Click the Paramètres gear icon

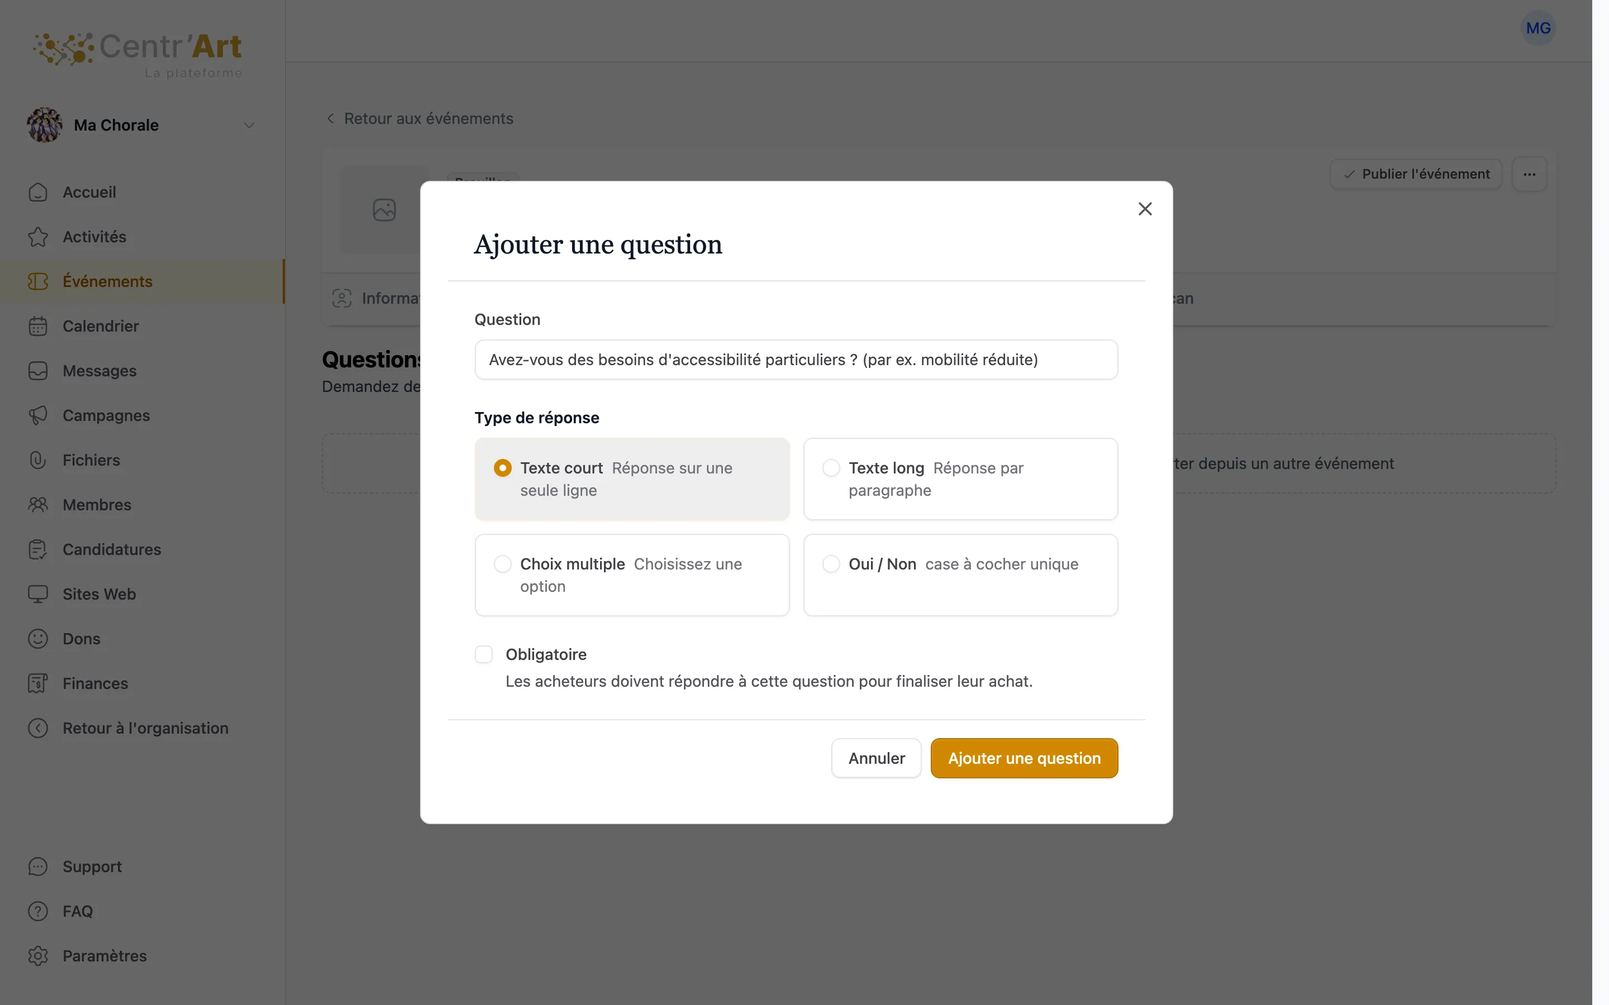click(x=38, y=956)
